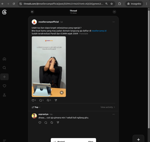Image resolution: width=150 pixels, height=142 pixels.
Task: Repost the resellercampofficial post
Action: coord(48,100)
